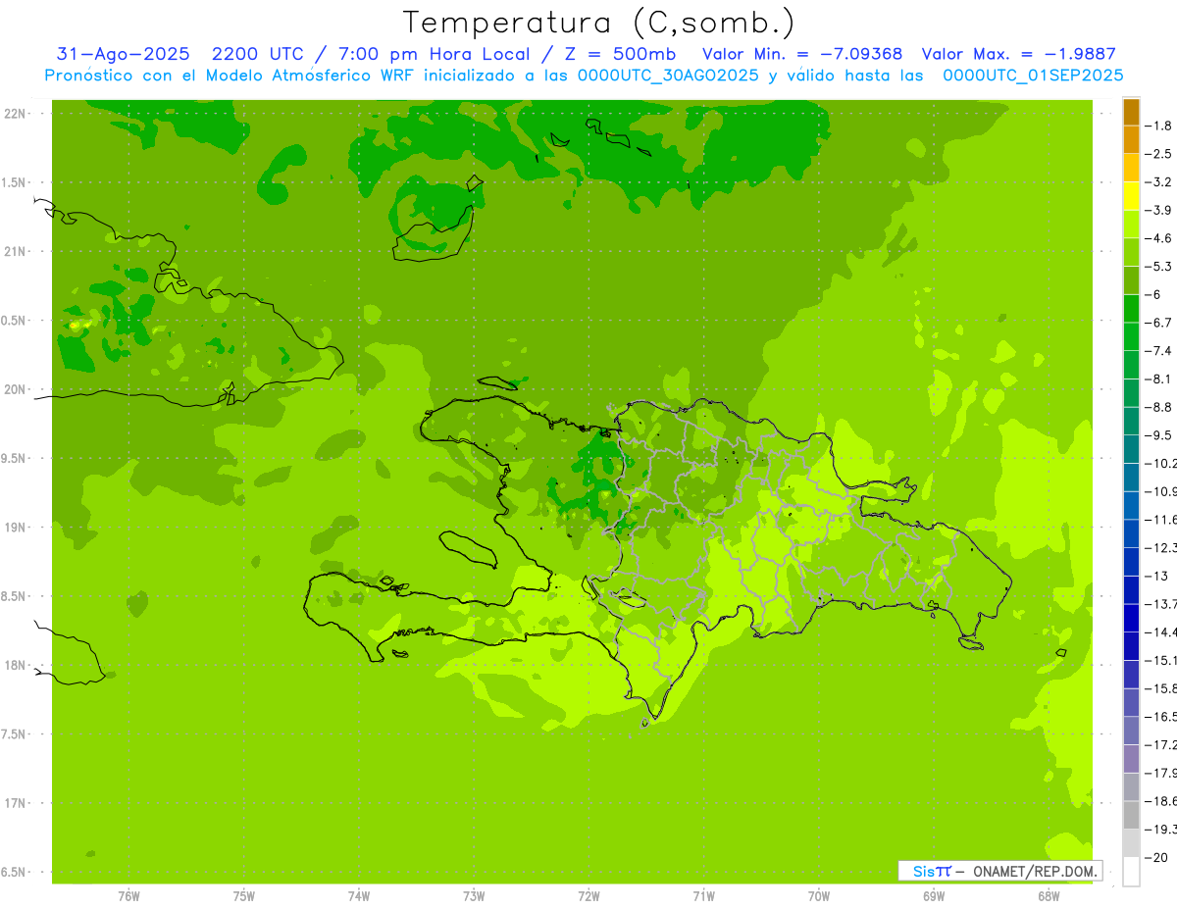Click the '75W' longitude label
Viewport: 1177px width, 909px height.
tap(244, 896)
